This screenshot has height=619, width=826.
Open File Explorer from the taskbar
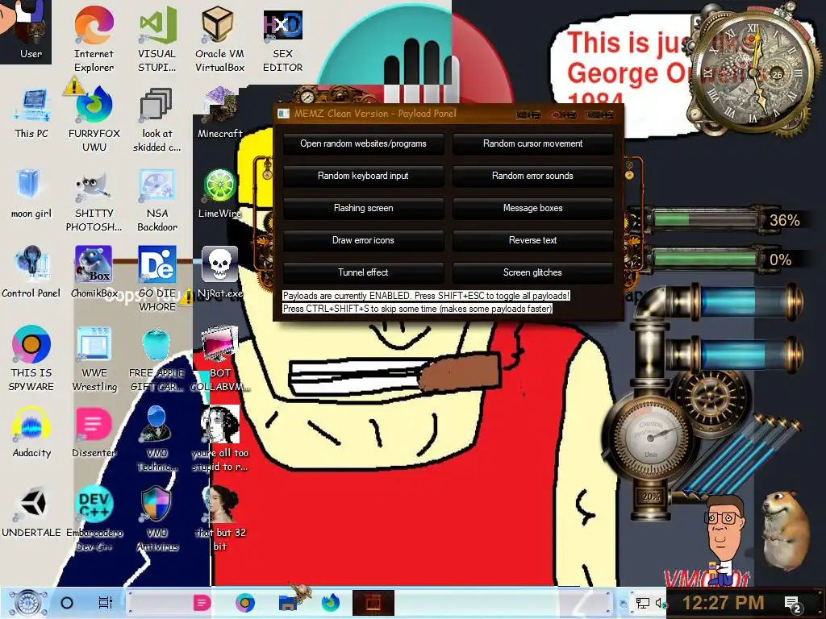coord(288,603)
